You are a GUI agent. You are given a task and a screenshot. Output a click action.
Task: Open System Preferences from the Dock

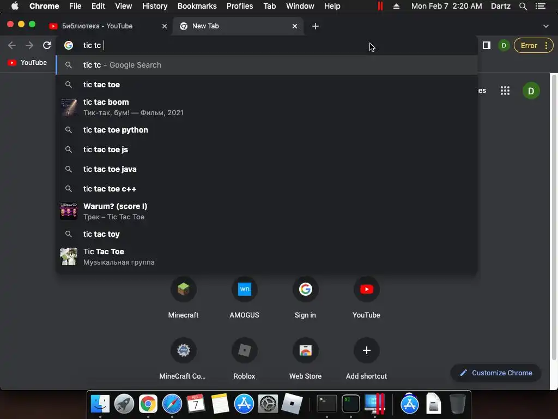(268, 404)
